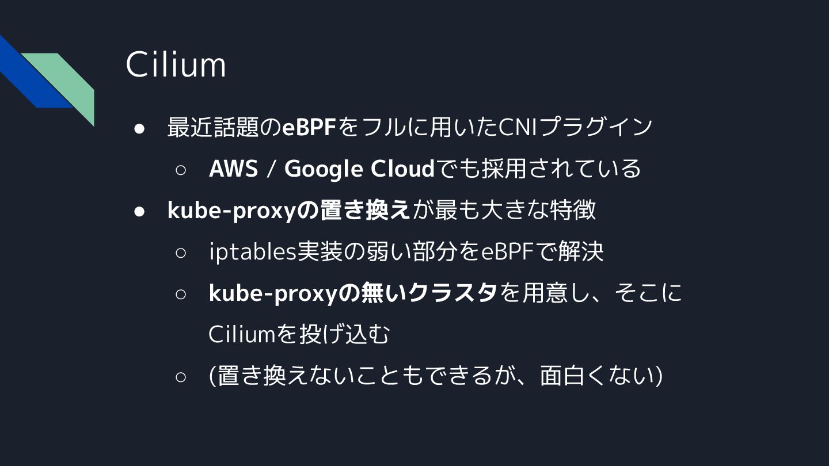829x466 pixels.
Task: Click hollow bullet beside AWS / Google Cloud
Action: click(180, 170)
